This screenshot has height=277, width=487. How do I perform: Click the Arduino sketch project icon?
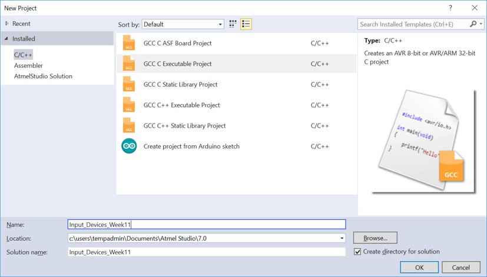click(129, 146)
